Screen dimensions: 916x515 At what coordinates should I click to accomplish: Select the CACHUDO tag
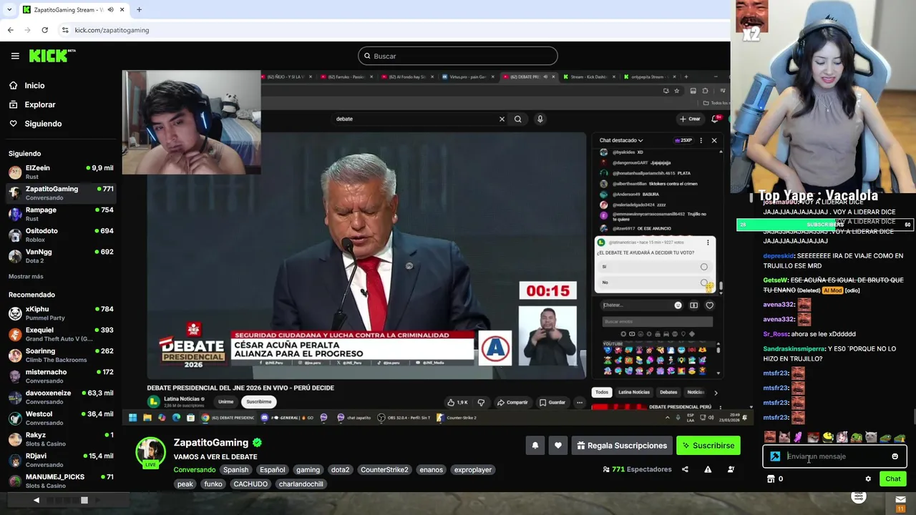pos(250,484)
